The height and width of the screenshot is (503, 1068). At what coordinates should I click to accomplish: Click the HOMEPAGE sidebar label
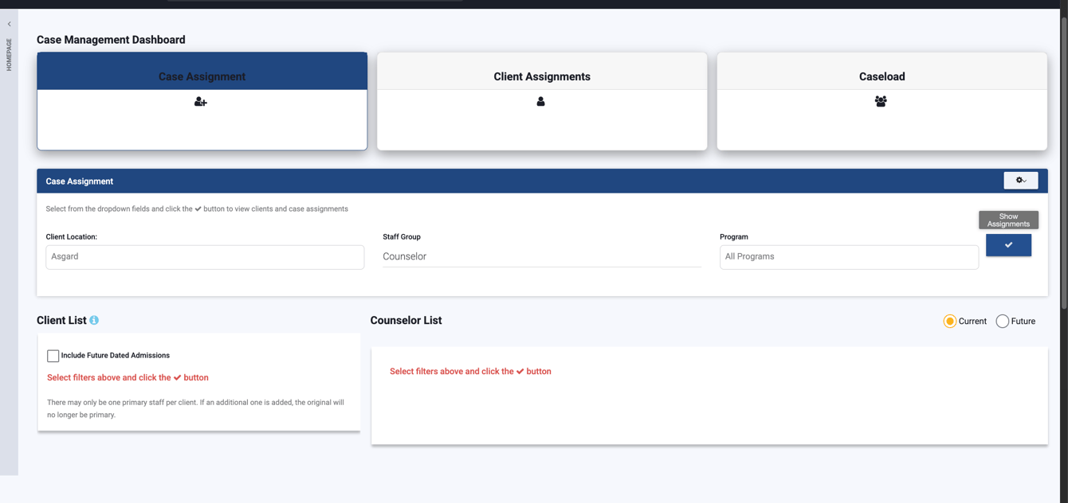[9, 54]
